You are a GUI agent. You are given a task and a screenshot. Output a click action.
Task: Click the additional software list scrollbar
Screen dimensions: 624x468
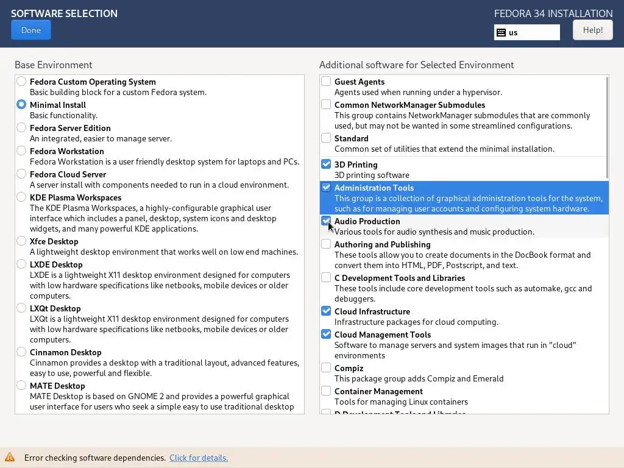point(607,127)
